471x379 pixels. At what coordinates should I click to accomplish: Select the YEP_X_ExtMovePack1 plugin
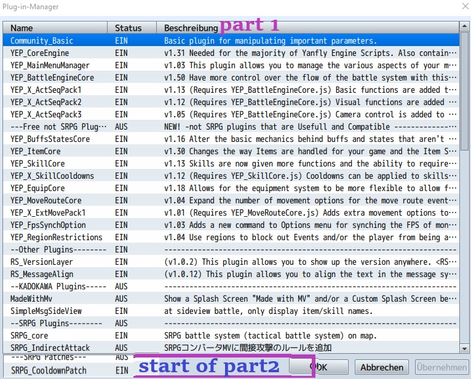231,213
